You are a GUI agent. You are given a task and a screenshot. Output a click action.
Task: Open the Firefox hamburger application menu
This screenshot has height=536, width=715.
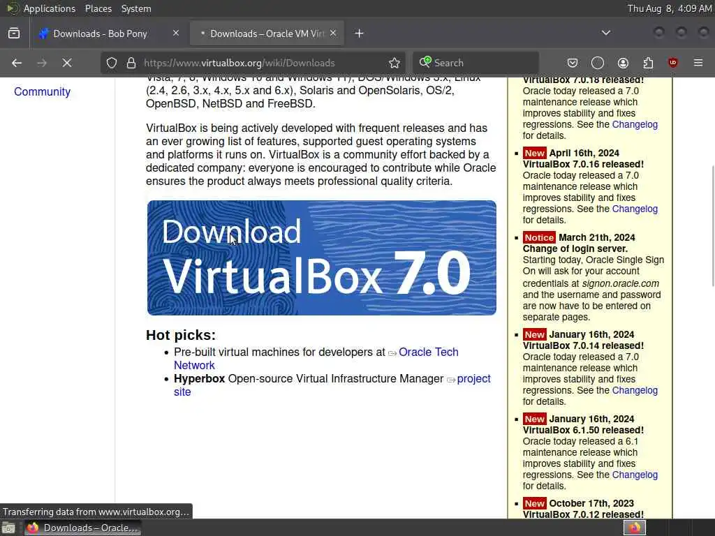pos(698,63)
